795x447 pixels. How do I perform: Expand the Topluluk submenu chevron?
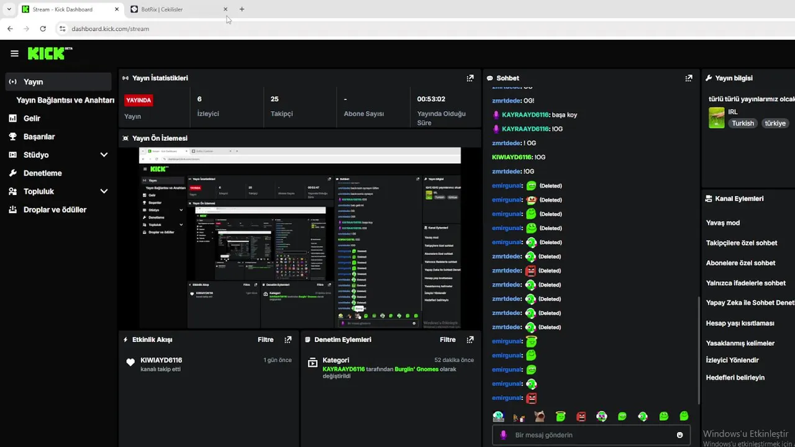pos(104,192)
